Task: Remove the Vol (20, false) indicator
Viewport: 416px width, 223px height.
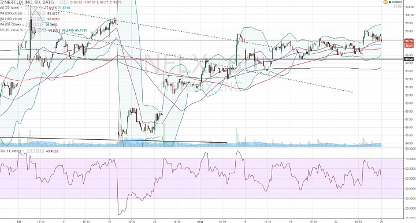Action: [40, 8]
